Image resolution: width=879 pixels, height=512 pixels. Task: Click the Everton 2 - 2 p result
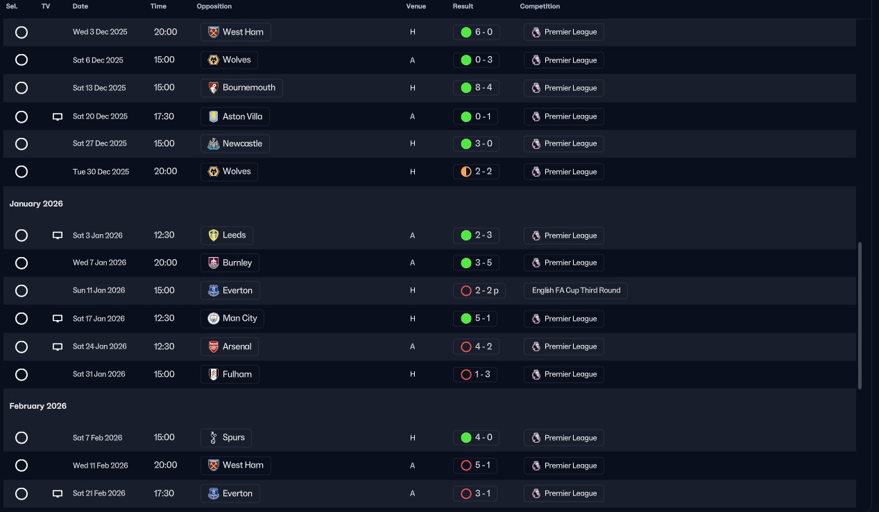tap(479, 290)
